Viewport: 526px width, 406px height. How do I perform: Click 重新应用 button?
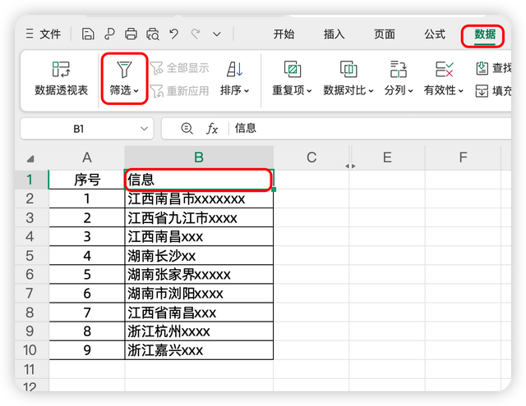tap(179, 91)
